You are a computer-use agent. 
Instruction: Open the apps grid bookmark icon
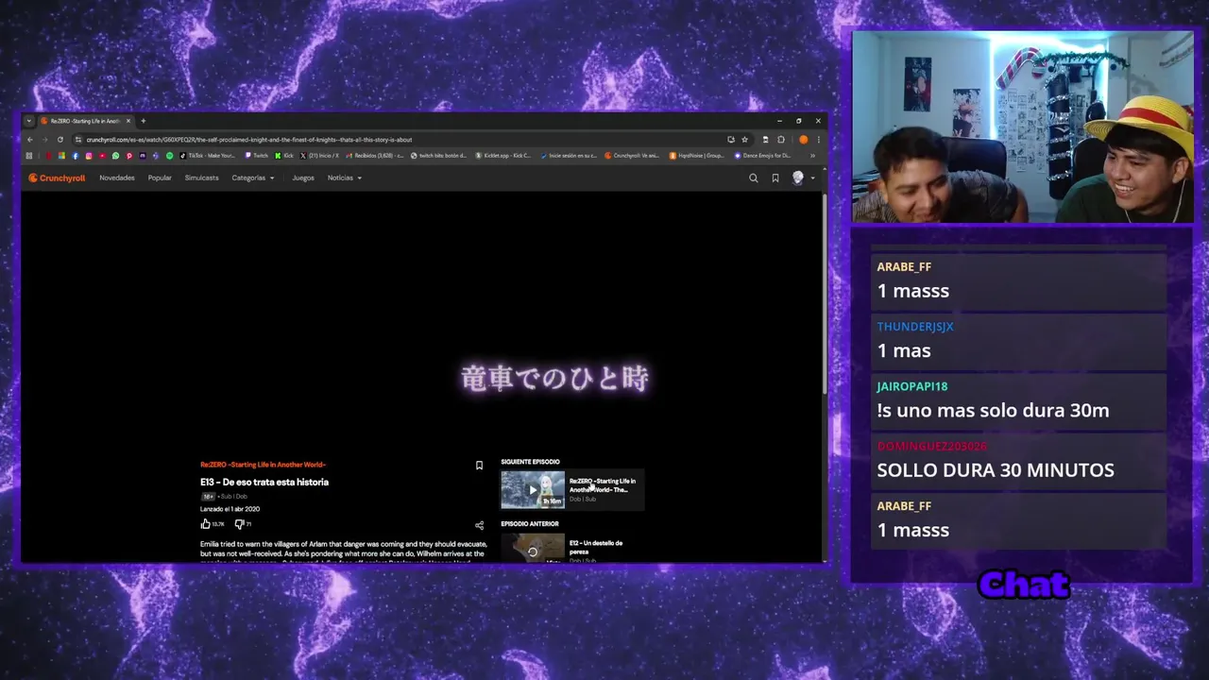(x=29, y=156)
